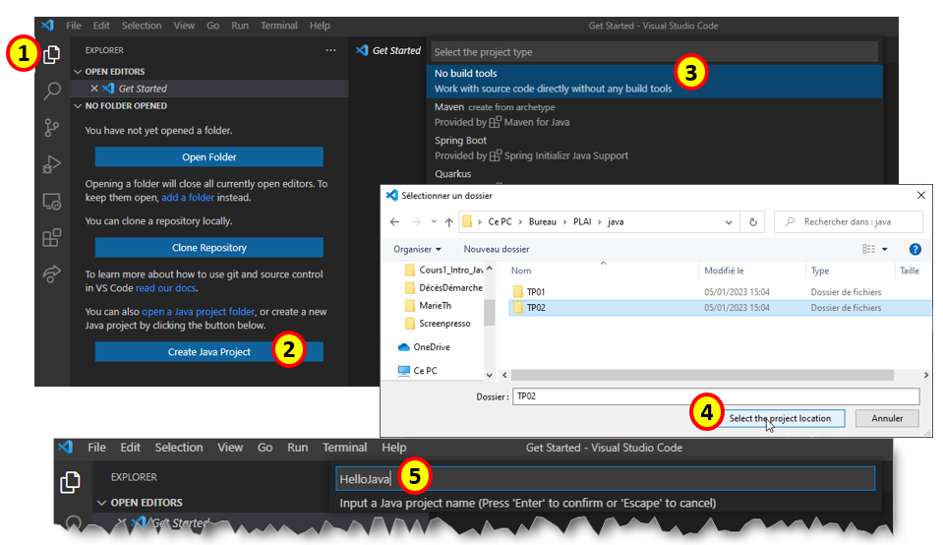
Task: Click the Select the project location button
Action: pos(779,418)
